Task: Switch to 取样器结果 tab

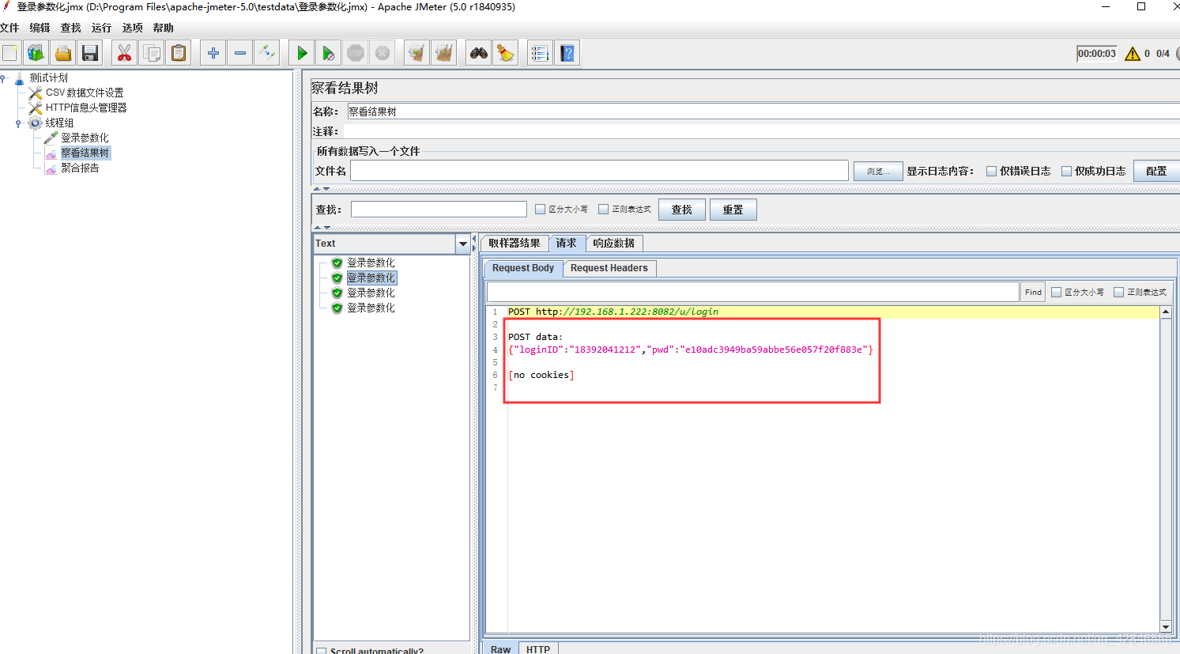Action: [515, 244]
